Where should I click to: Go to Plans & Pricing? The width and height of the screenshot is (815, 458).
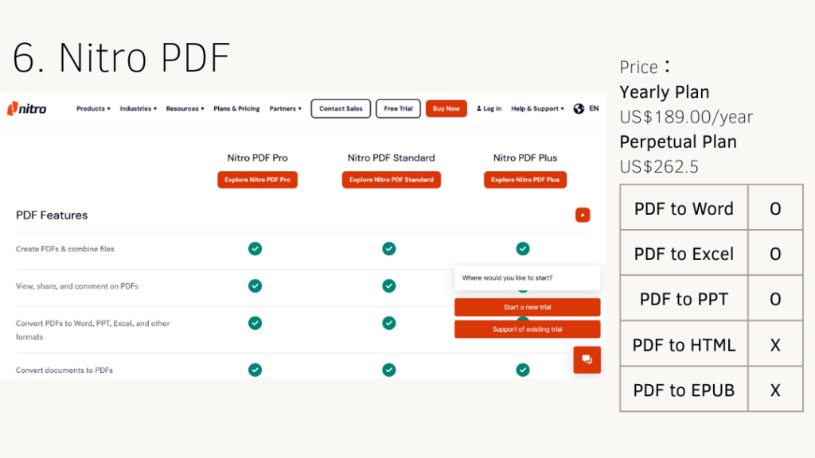pyautogui.click(x=236, y=108)
